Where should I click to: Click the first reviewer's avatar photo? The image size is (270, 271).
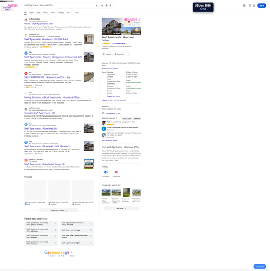click(104, 123)
